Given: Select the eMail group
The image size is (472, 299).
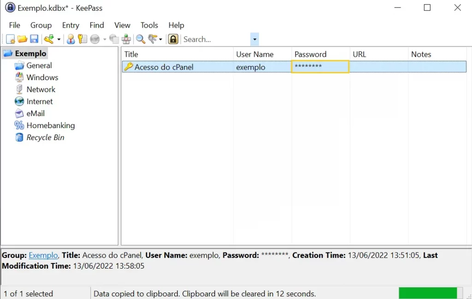Looking at the screenshot, I should click(35, 114).
